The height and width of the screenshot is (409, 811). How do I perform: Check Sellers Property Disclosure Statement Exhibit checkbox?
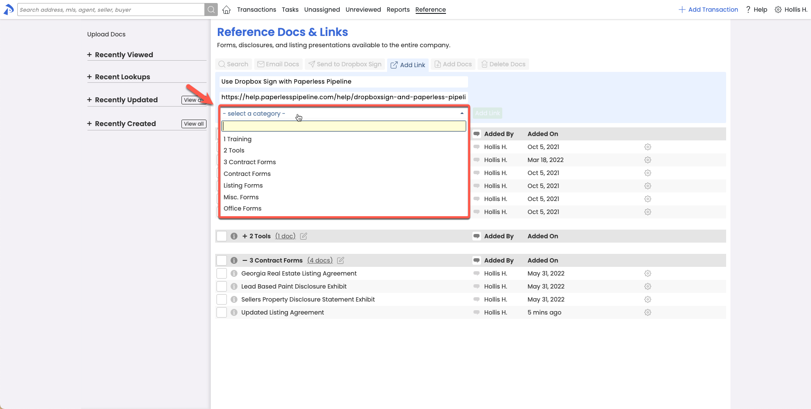222,299
